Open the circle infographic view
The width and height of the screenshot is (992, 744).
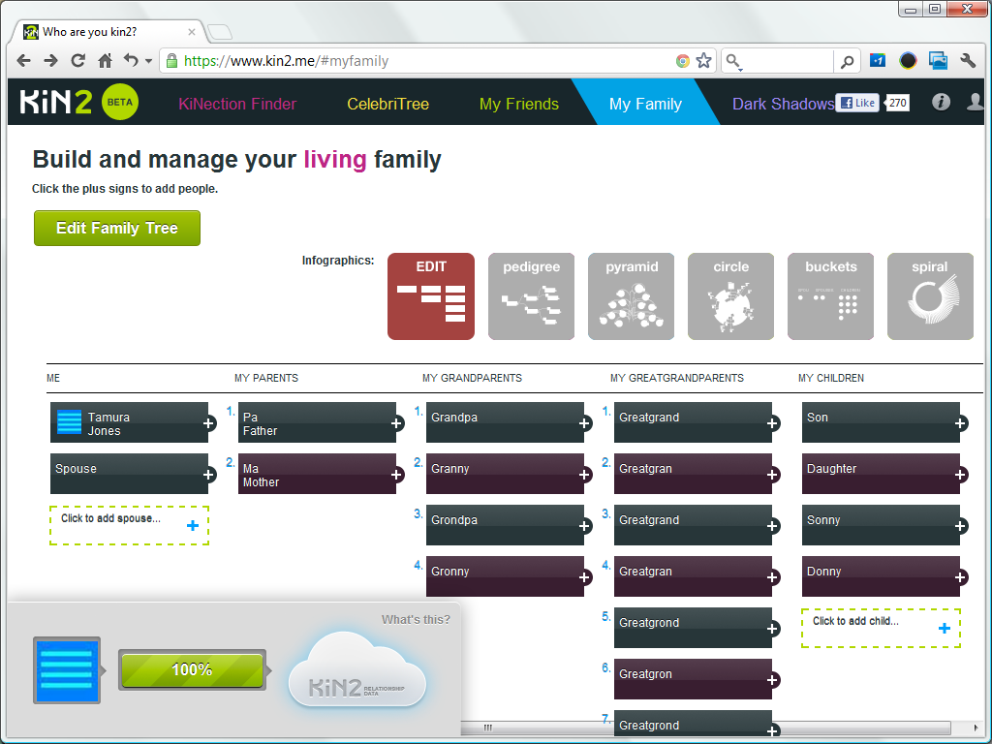[731, 296]
